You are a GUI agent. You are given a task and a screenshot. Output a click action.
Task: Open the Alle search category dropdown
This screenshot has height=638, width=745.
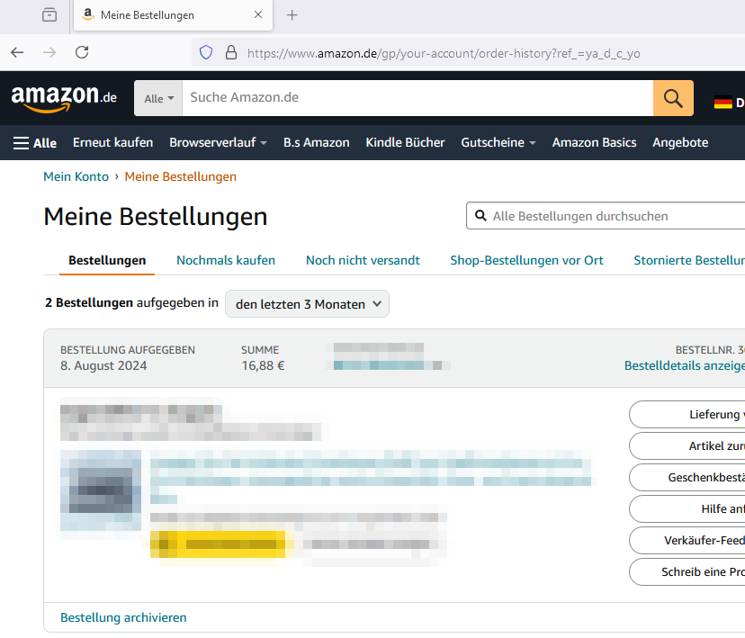(x=158, y=98)
